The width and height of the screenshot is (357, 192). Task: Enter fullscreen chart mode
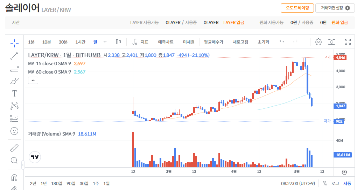coord(348,42)
